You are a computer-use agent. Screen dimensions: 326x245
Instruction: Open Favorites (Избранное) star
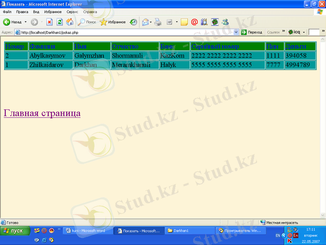click(104, 22)
